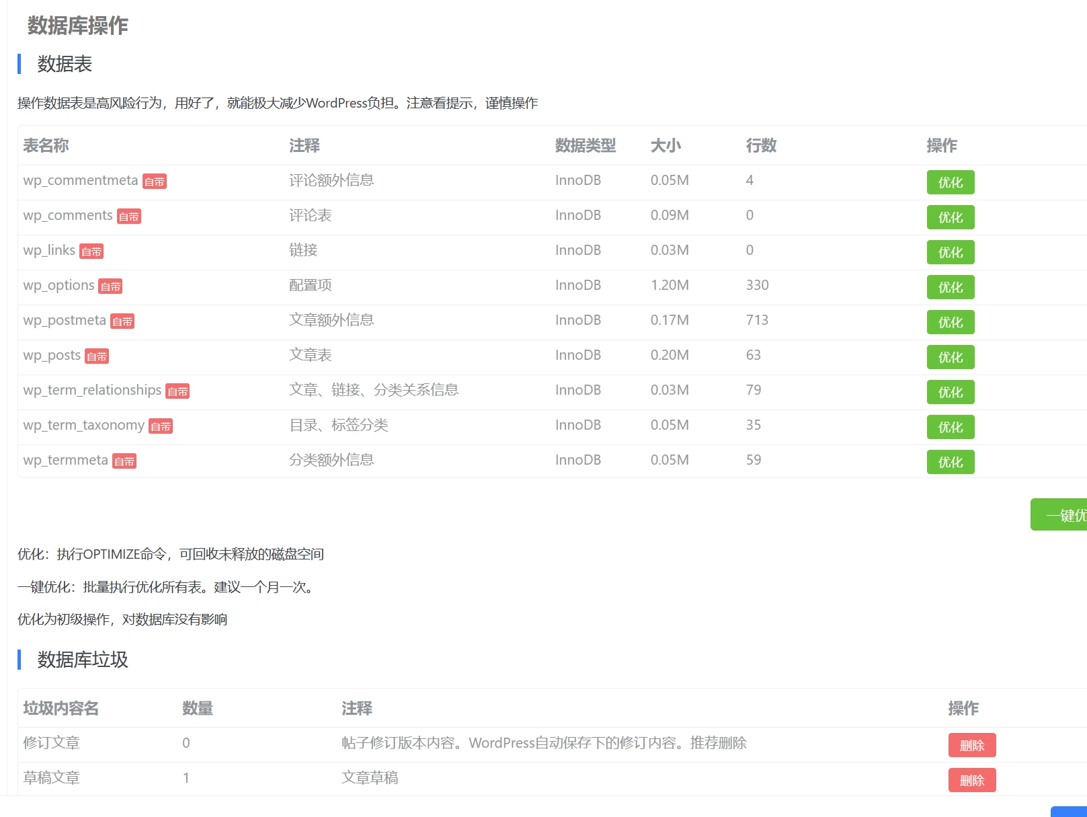
Task: Optimize the wp_comments table
Action: pos(950,217)
